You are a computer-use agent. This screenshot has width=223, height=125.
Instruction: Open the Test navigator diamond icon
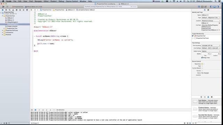tap(16, 10)
